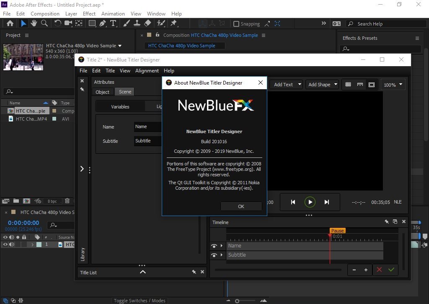The width and height of the screenshot is (429, 304).
Task: Enable the Snapping checkbox
Action: 236,24
